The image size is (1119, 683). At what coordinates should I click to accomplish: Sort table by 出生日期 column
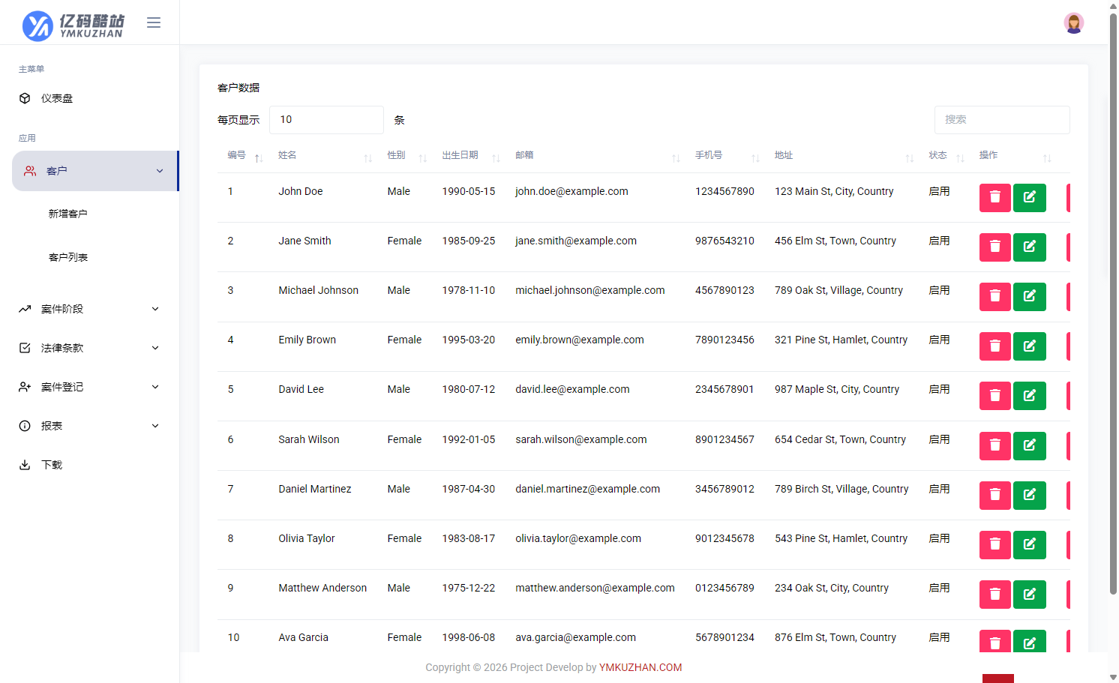tap(468, 155)
